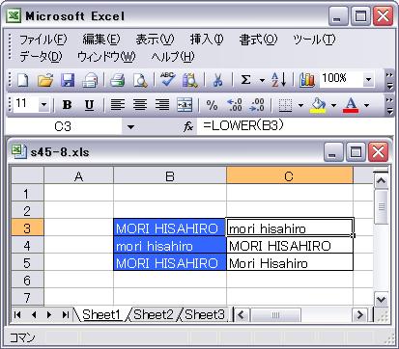The image size is (399, 349).
Task: Expand formatting toolbar options
Action: pos(389,105)
